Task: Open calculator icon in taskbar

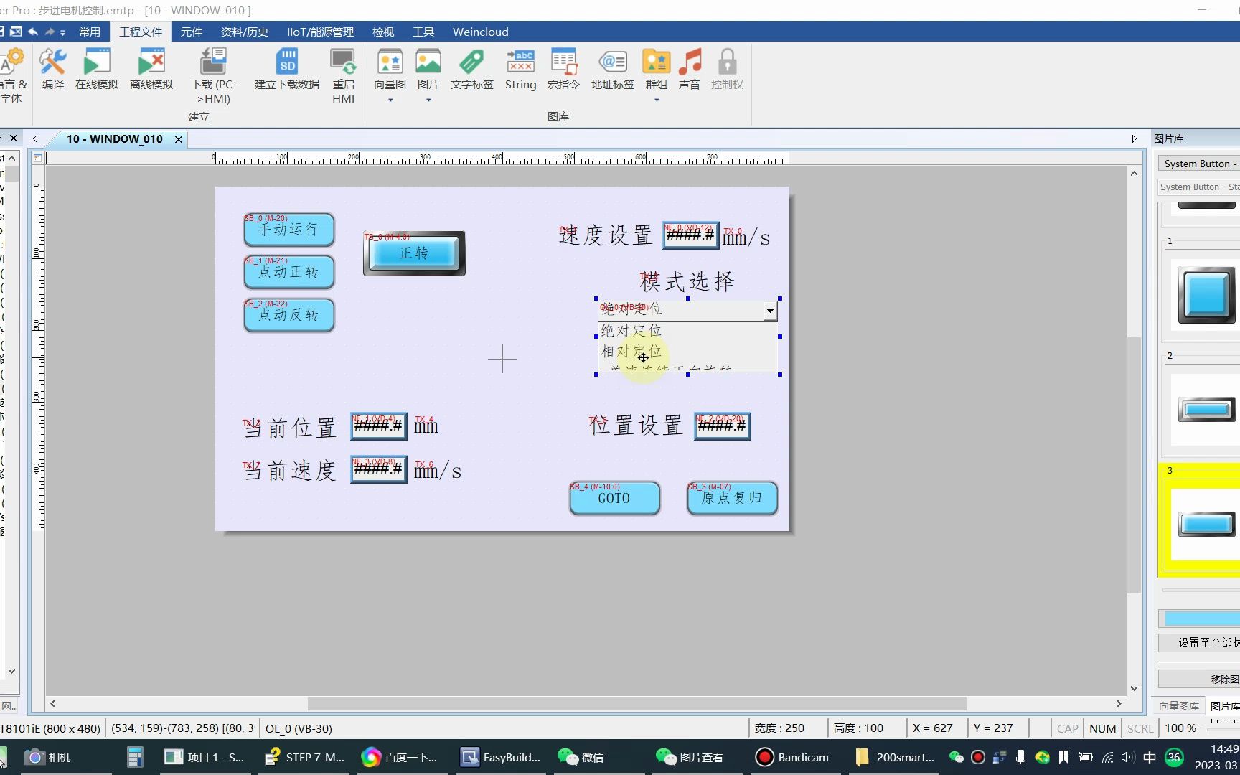Action: pos(135,757)
